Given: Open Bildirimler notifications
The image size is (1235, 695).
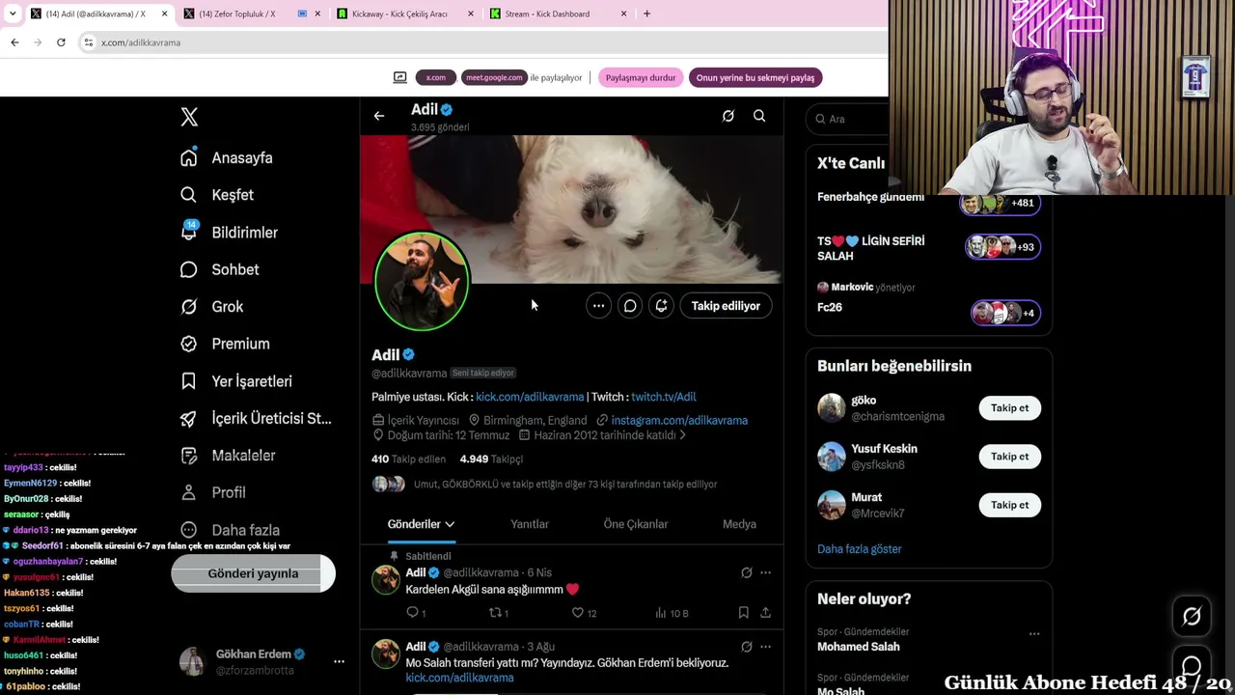Looking at the screenshot, I should click(x=231, y=233).
